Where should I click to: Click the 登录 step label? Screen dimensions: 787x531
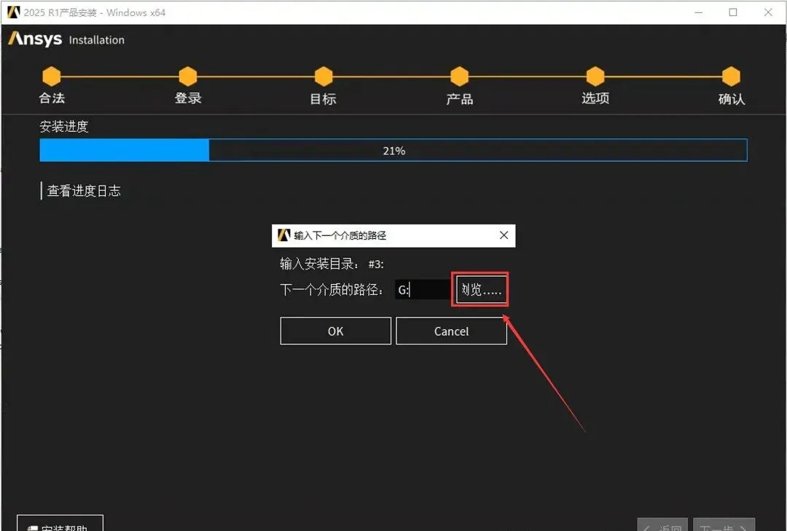pyautogui.click(x=188, y=98)
